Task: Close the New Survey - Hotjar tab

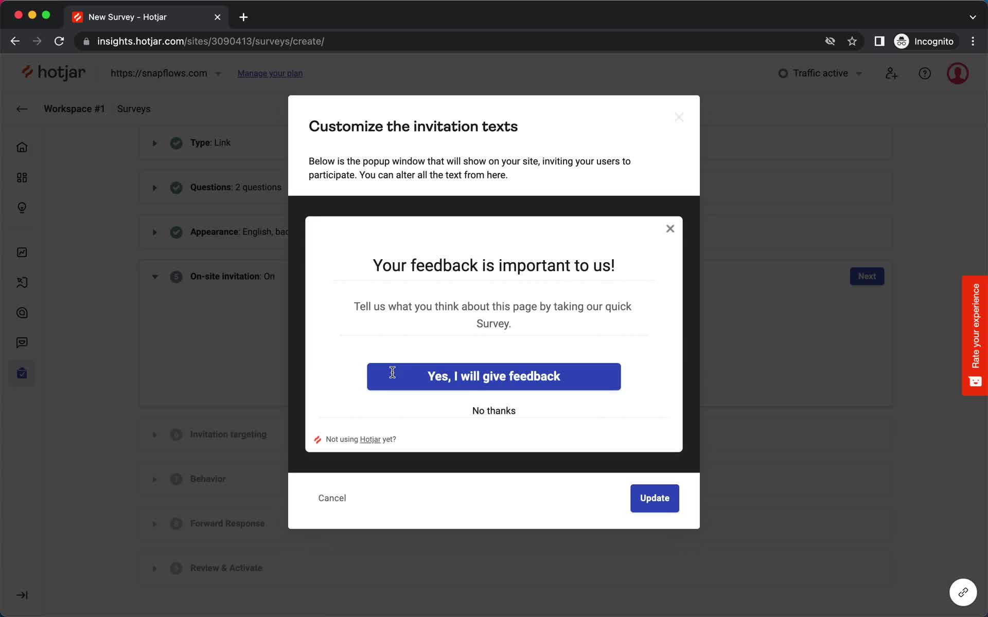Action: (x=217, y=17)
